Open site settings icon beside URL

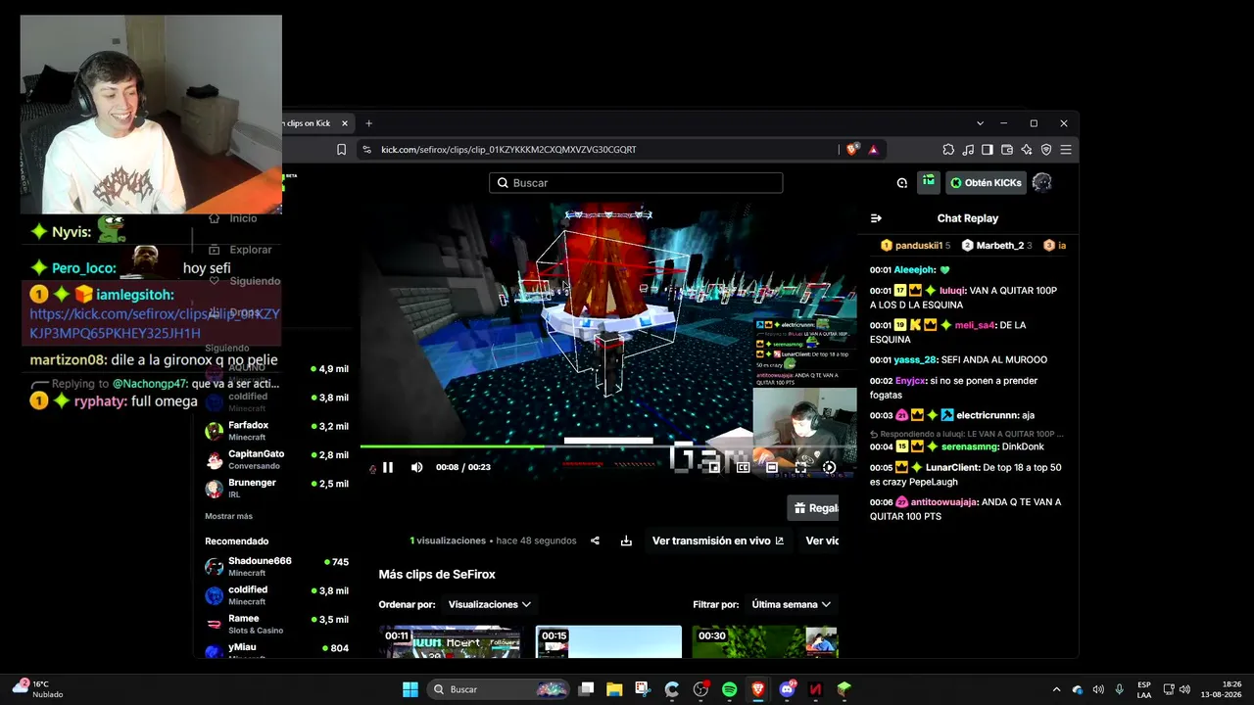pyautogui.click(x=366, y=150)
